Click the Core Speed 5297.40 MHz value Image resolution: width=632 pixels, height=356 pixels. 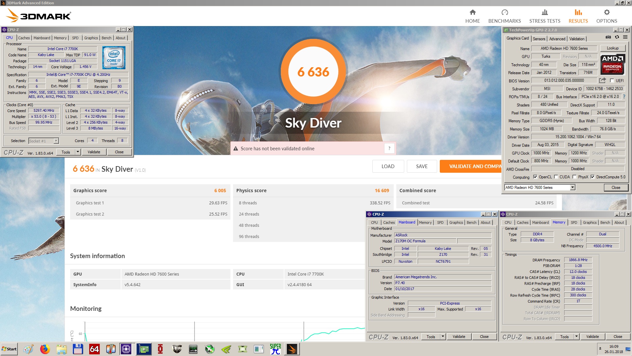click(x=44, y=110)
